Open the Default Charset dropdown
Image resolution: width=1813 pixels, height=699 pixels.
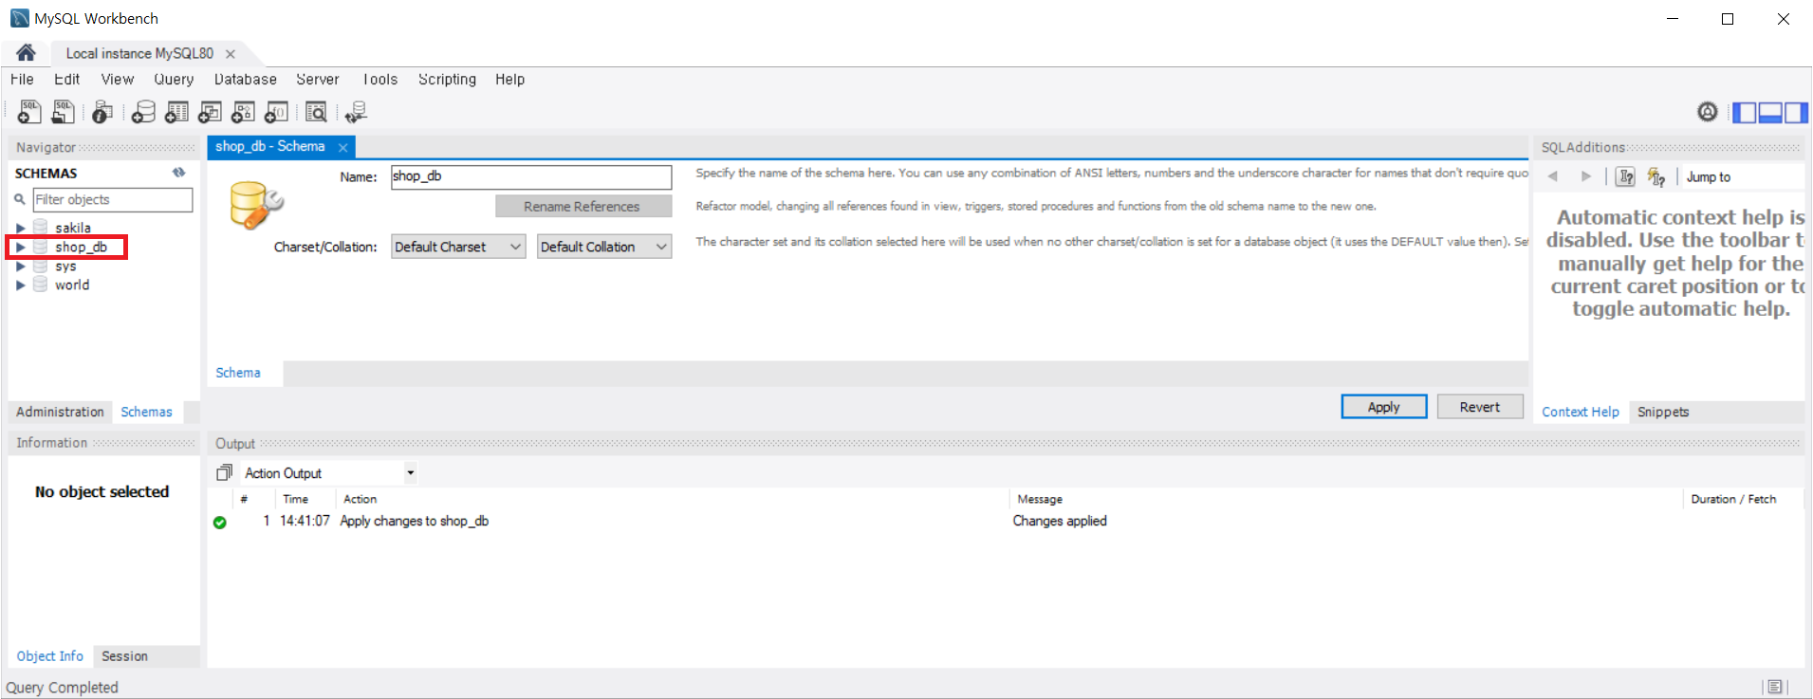(x=458, y=247)
